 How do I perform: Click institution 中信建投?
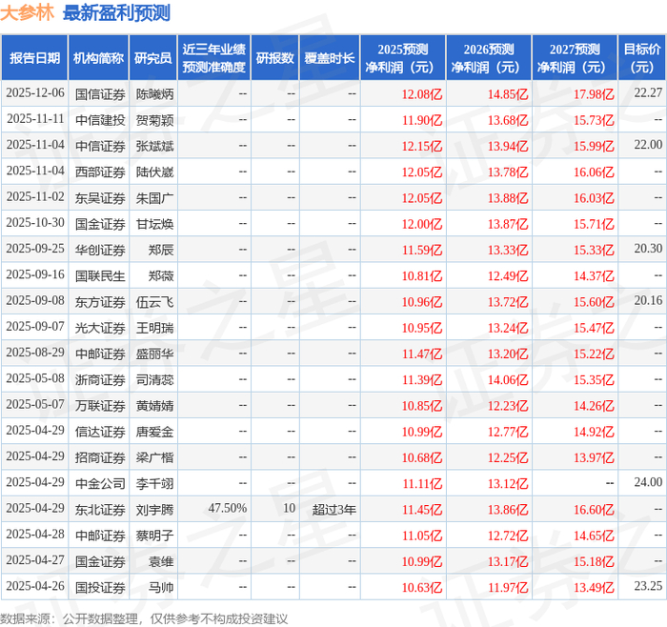tap(100, 120)
